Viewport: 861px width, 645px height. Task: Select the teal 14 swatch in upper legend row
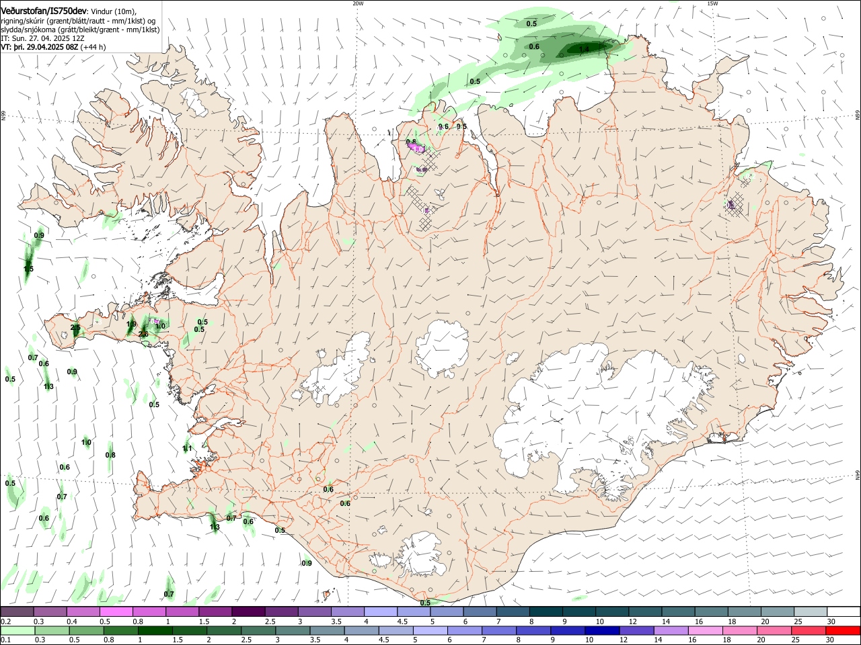pos(678,611)
